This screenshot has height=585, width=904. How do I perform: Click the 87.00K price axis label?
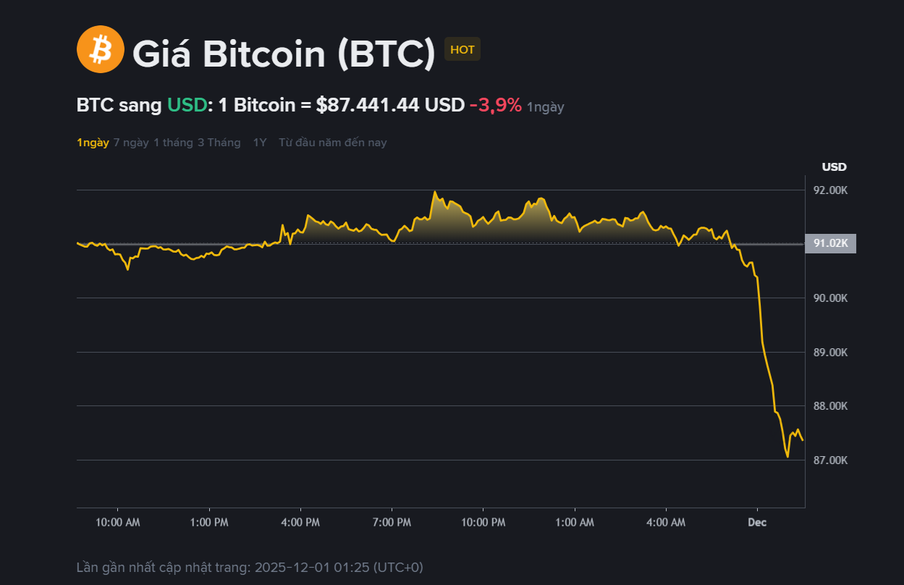[830, 460]
